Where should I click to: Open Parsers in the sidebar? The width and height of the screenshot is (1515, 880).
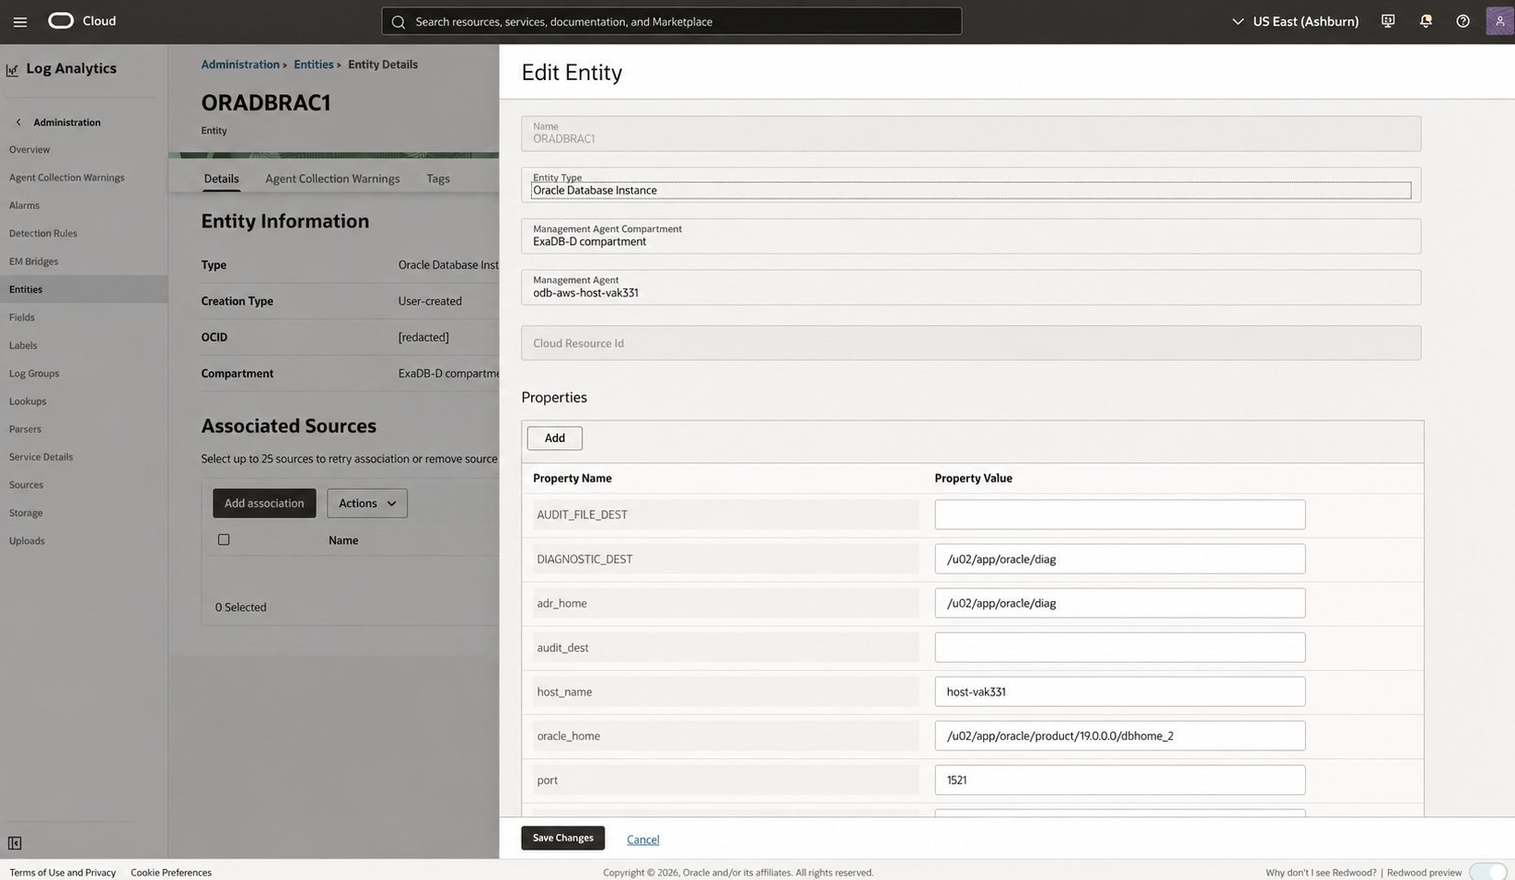pos(25,429)
